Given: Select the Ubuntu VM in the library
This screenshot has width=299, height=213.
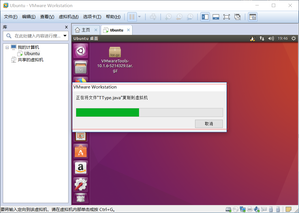Looking at the screenshot, I should click(32, 54).
